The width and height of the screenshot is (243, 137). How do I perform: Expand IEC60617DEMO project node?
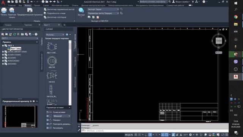tap(3, 55)
